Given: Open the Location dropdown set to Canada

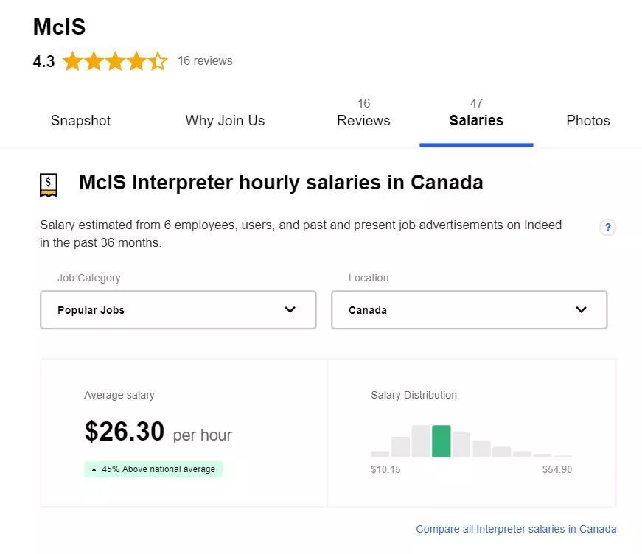Looking at the screenshot, I should click(469, 310).
